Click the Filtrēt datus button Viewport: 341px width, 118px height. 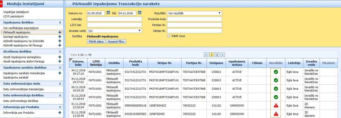[96, 41]
